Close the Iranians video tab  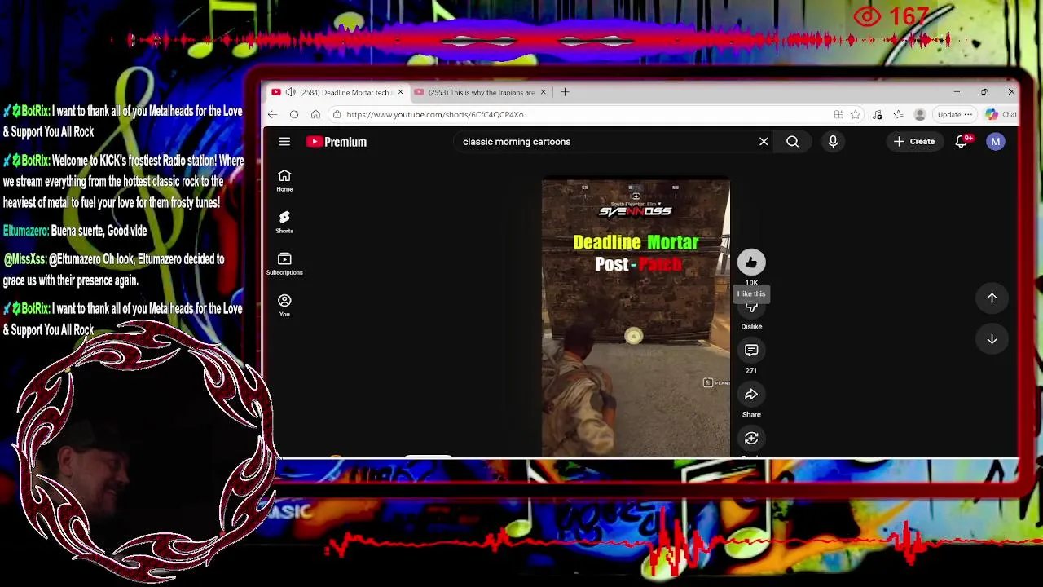tap(543, 92)
